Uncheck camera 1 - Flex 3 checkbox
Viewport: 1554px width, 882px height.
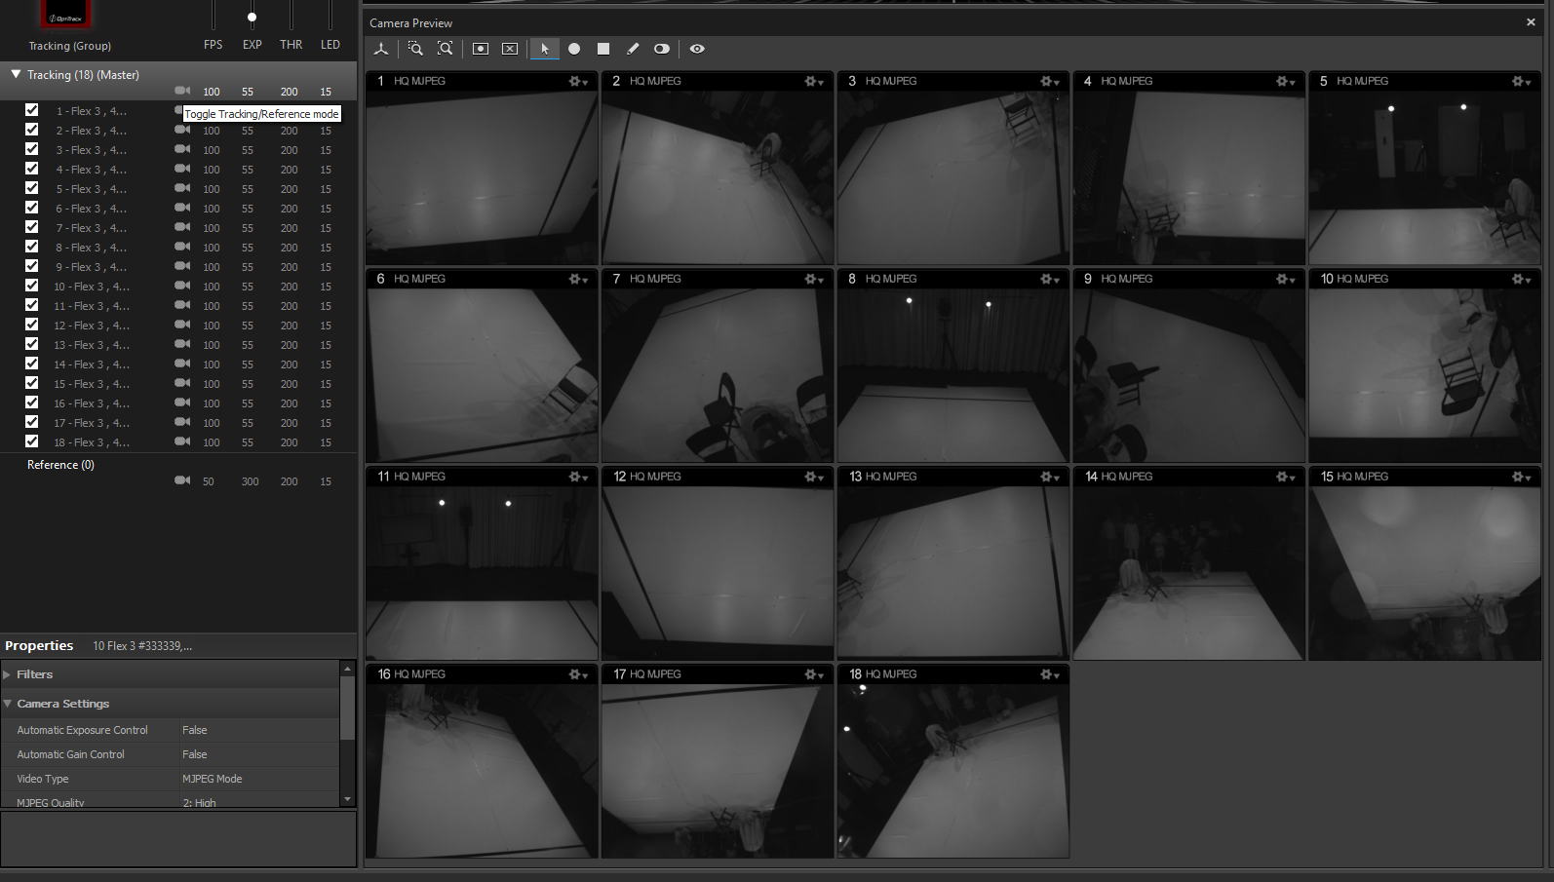point(32,110)
